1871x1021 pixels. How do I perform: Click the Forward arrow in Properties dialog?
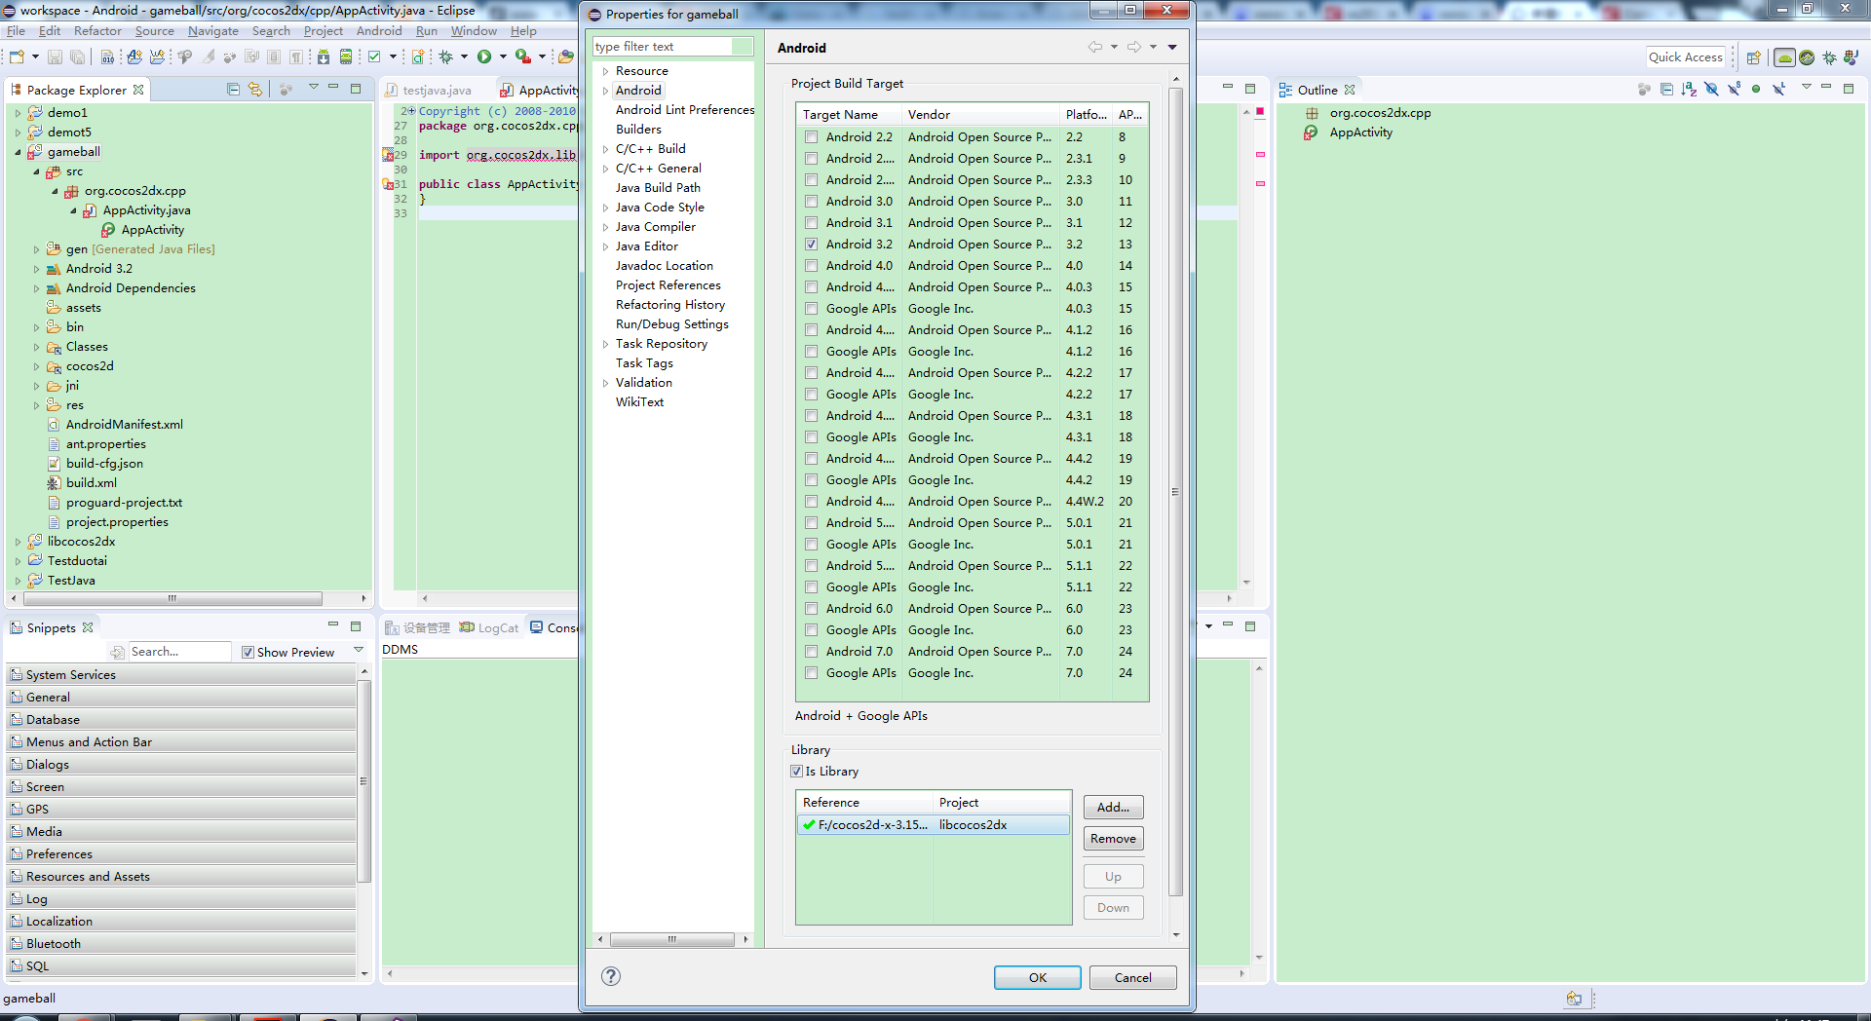[x=1134, y=47]
